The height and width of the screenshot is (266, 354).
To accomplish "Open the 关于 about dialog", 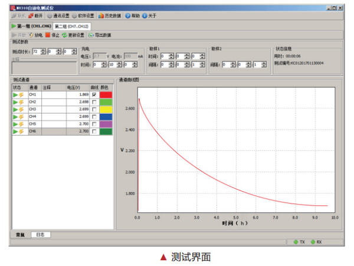I will coord(151,16).
